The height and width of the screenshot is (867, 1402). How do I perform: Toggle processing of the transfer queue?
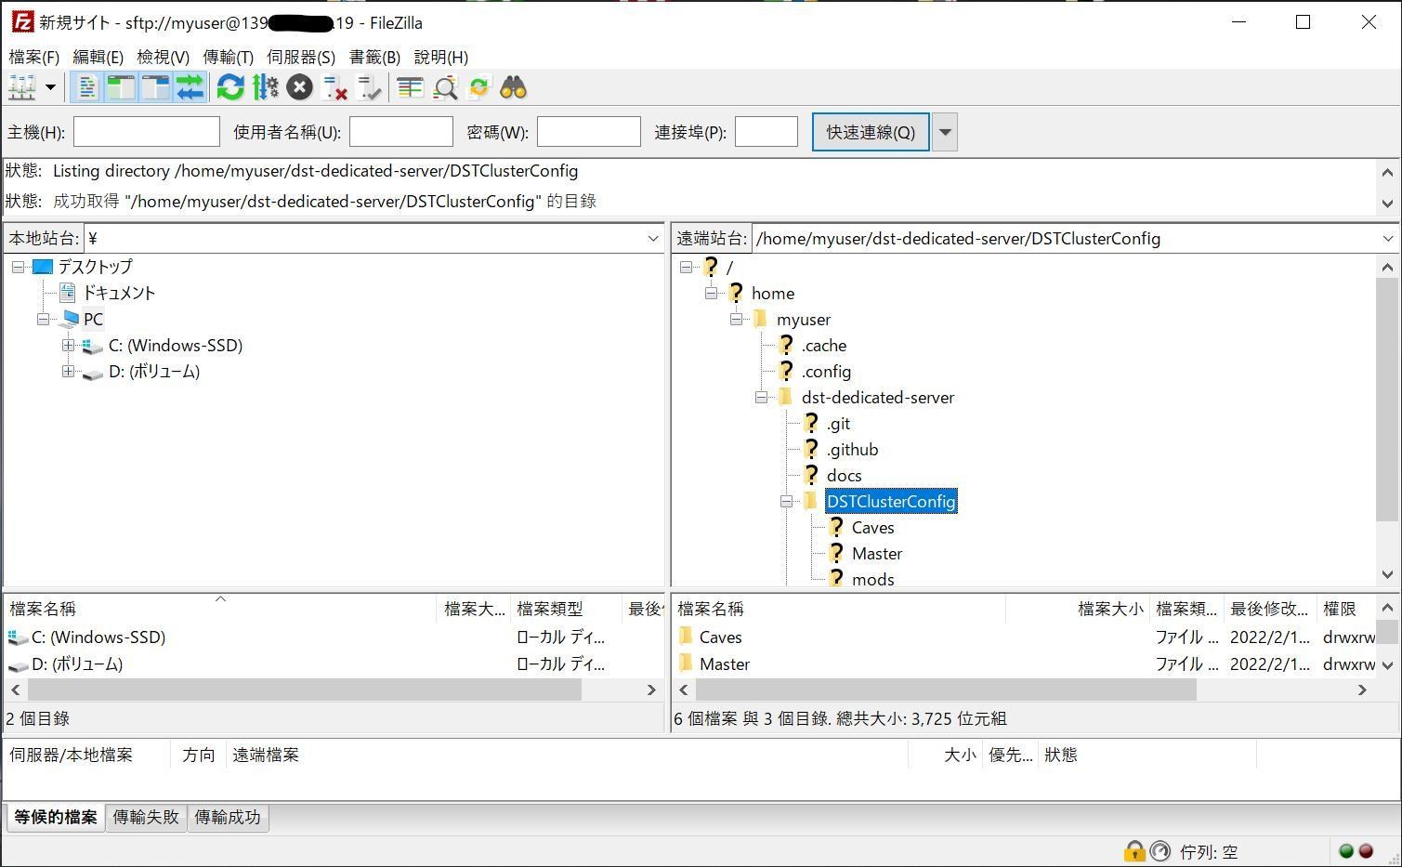(266, 87)
